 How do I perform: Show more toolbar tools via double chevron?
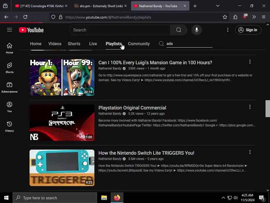click(254, 17)
